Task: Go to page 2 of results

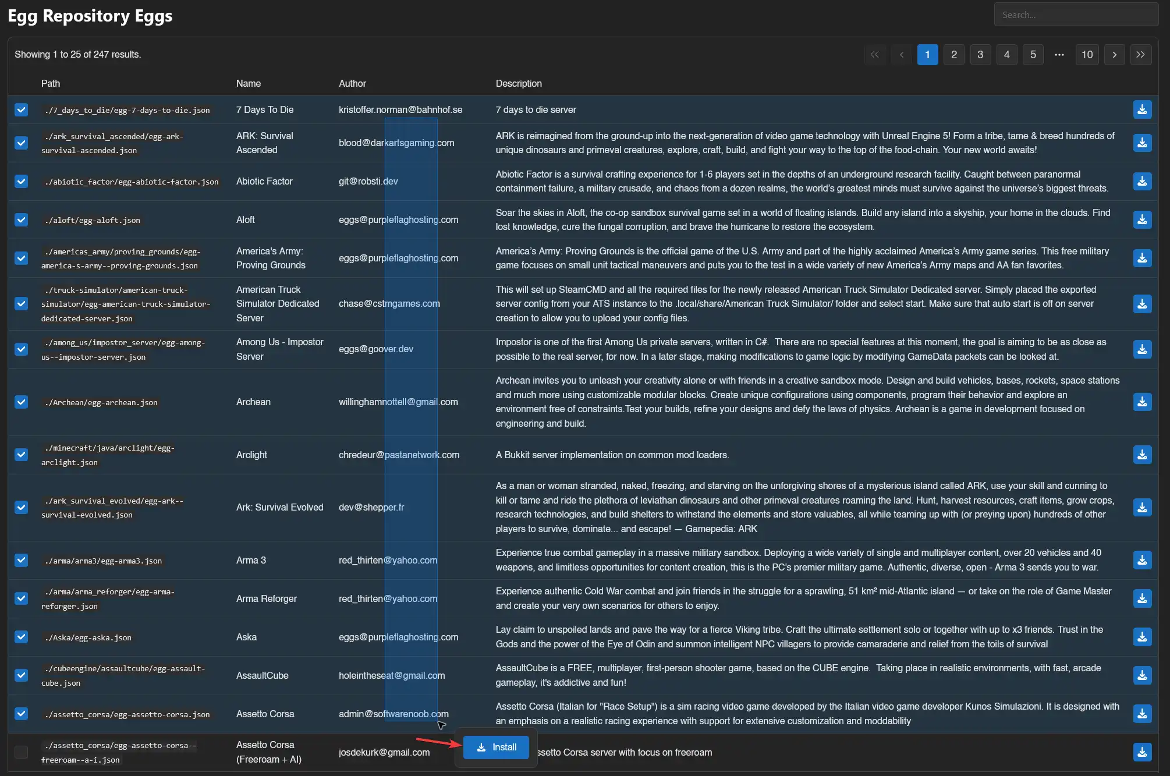Action: coord(954,55)
